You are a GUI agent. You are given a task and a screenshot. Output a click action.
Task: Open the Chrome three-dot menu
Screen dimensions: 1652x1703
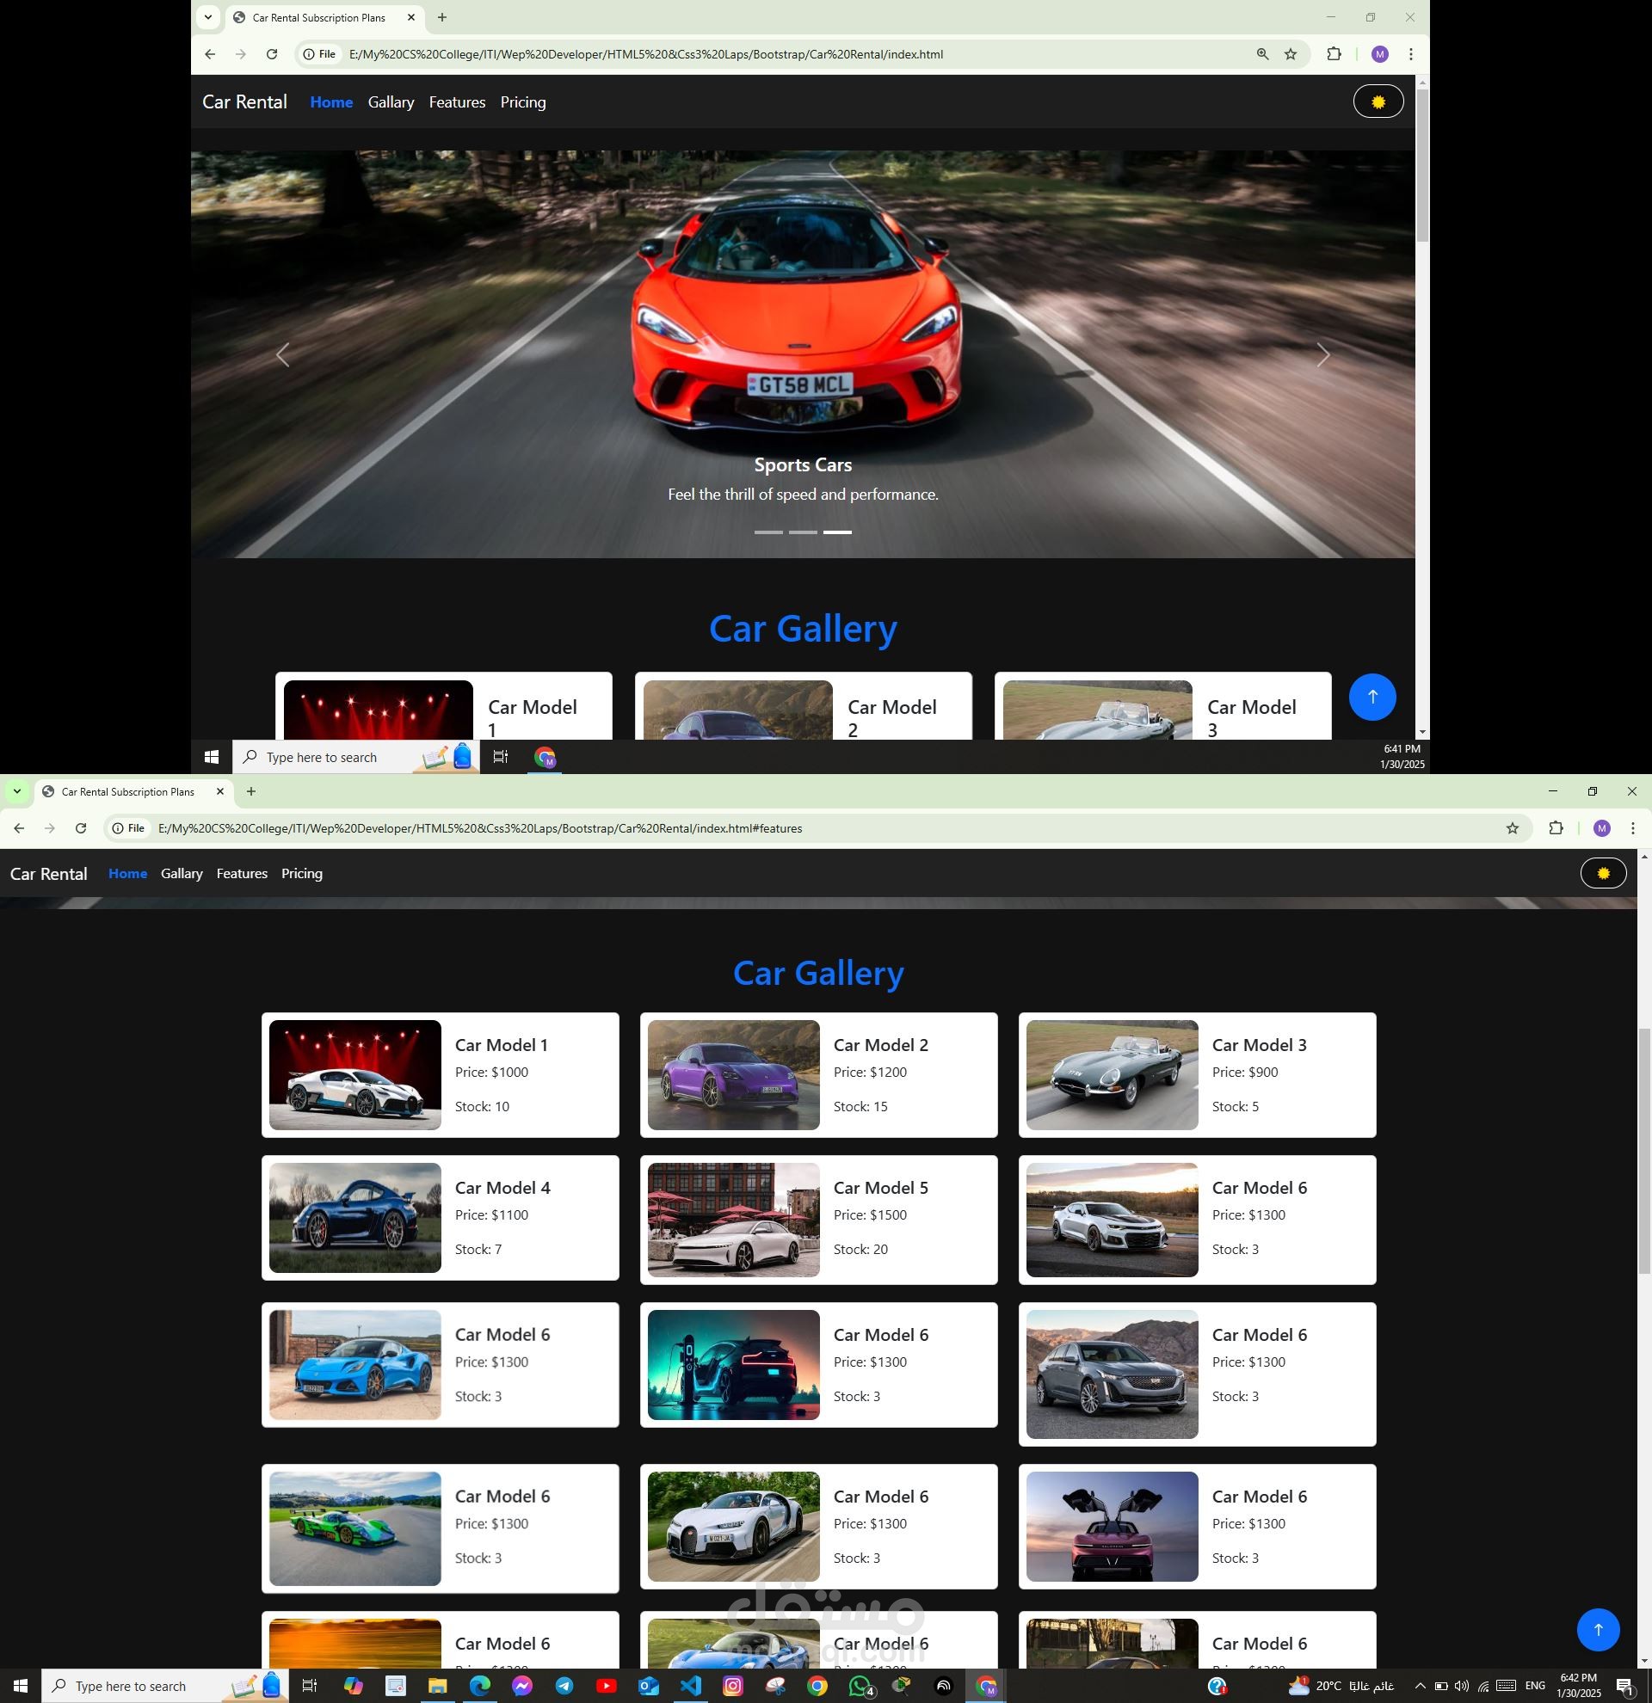pyautogui.click(x=1631, y=828)
